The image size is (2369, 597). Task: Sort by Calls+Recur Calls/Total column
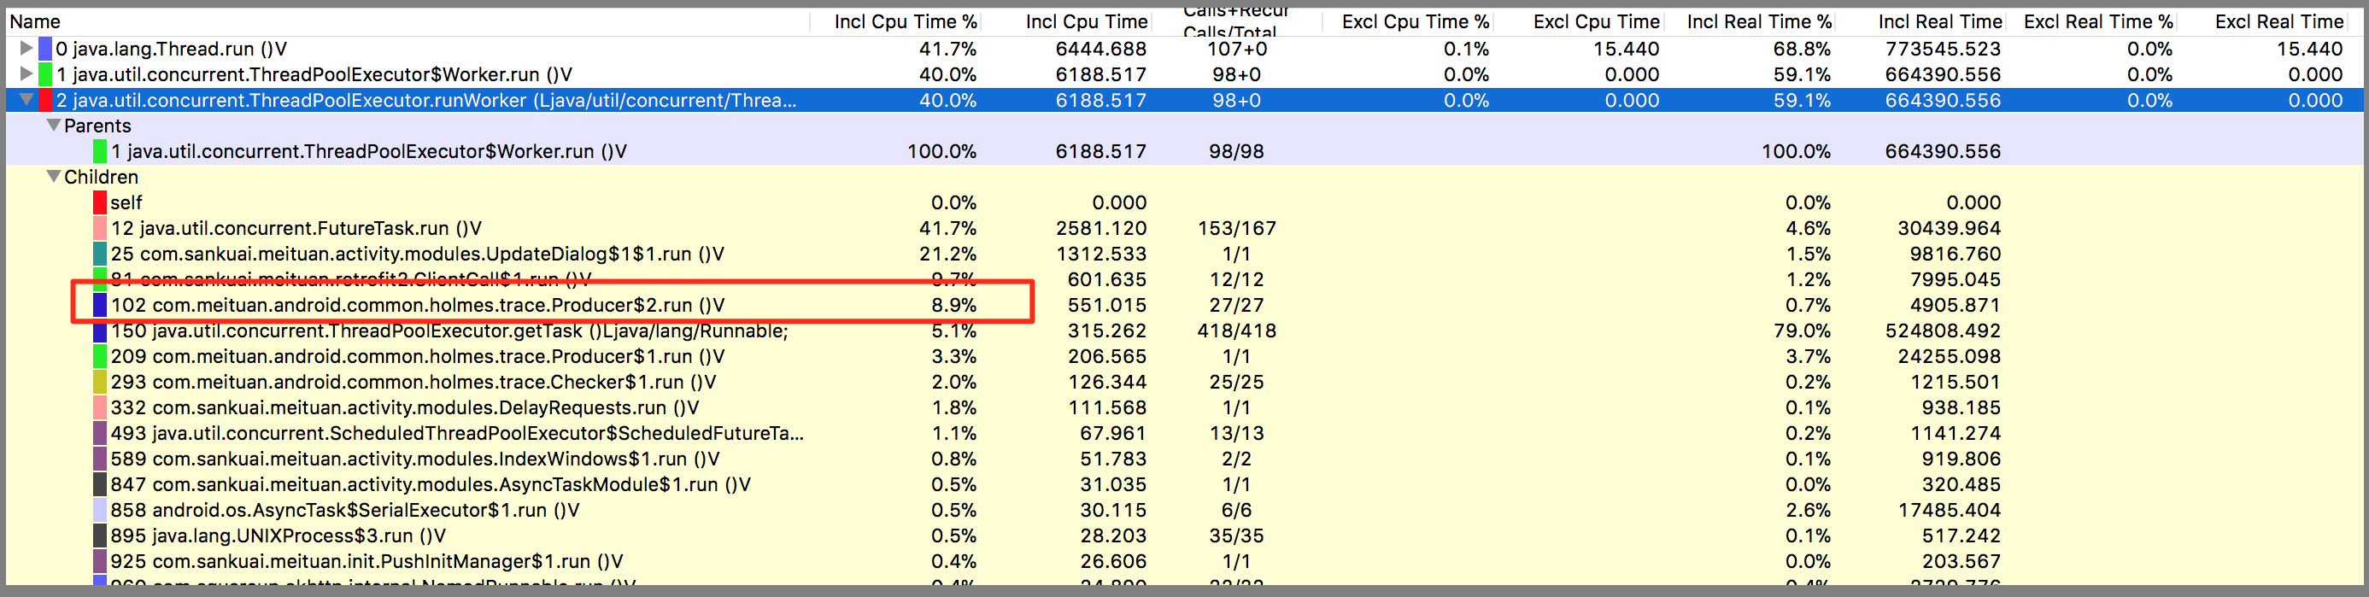click(1236, 21)
